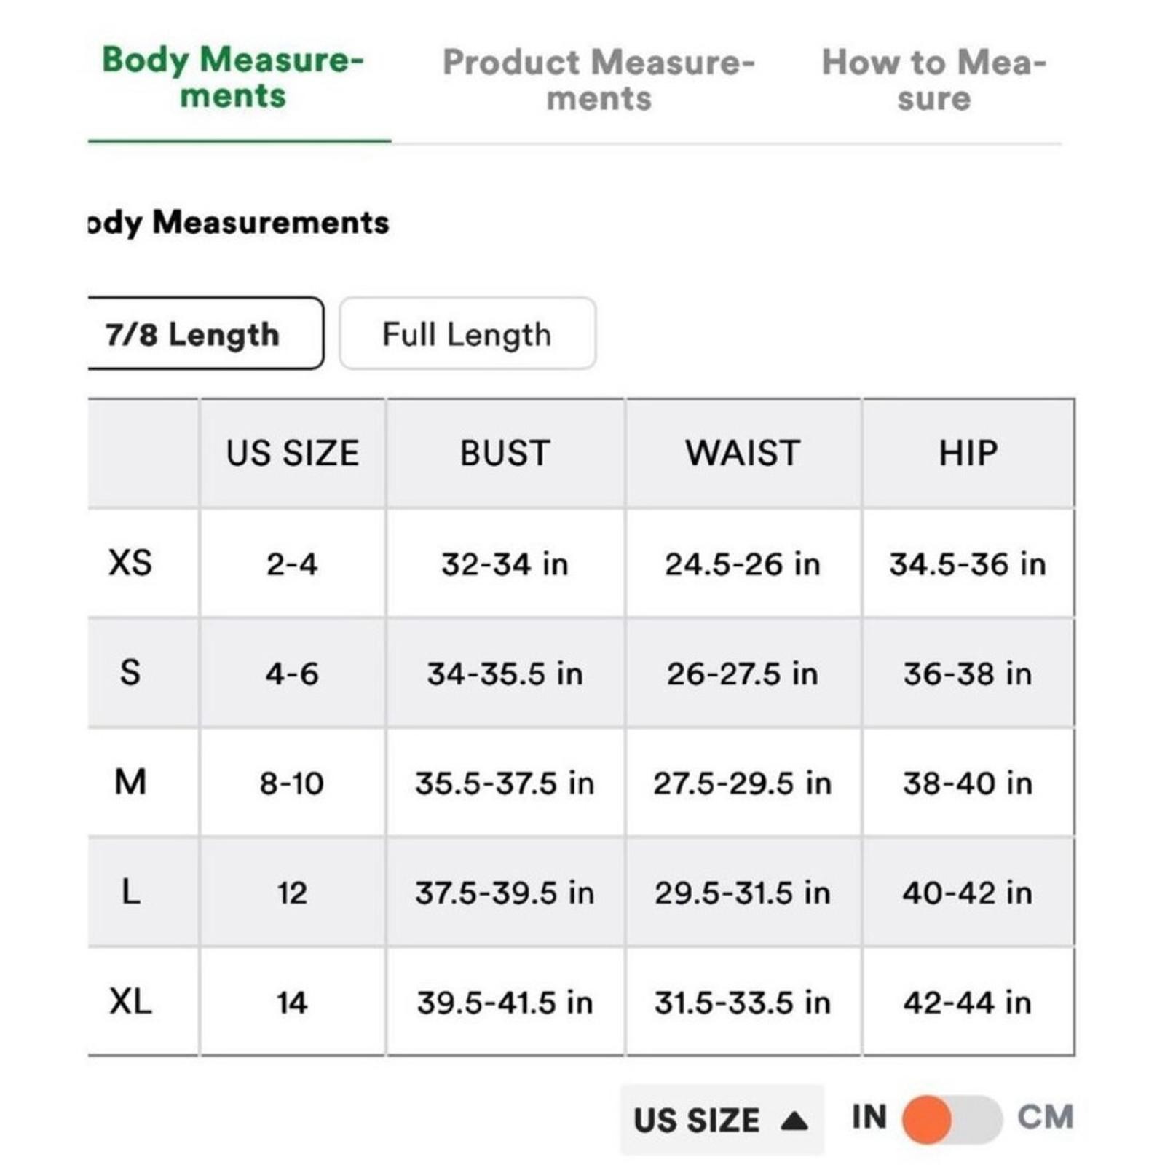Open the How to Measure tab
The width and height of the screenshot is (1165, 1165).
[933, 80]
